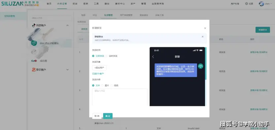The width and height of the screenshot is (275, 130).
Task: Switch to the 评论 tab
Action: (95, 15)
